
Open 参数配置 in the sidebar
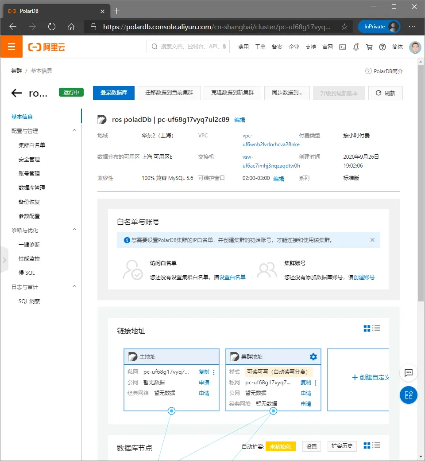pyautogui.click(x=29, y=216)
